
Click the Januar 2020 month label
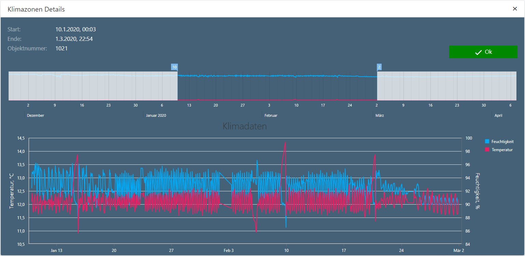[x=156, y=115]
